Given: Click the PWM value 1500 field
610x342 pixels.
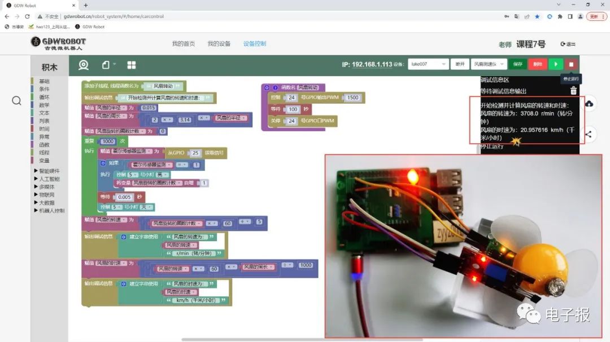Looking at the screenshot, I should [x=352, y=97].
